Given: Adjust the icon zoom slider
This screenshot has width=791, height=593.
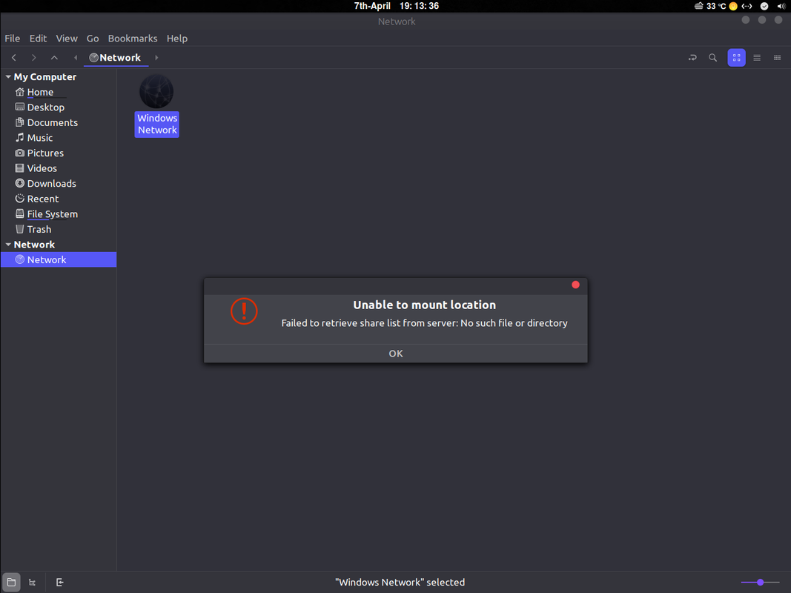Looking at the screenshot, I should (x=760, y=583).
